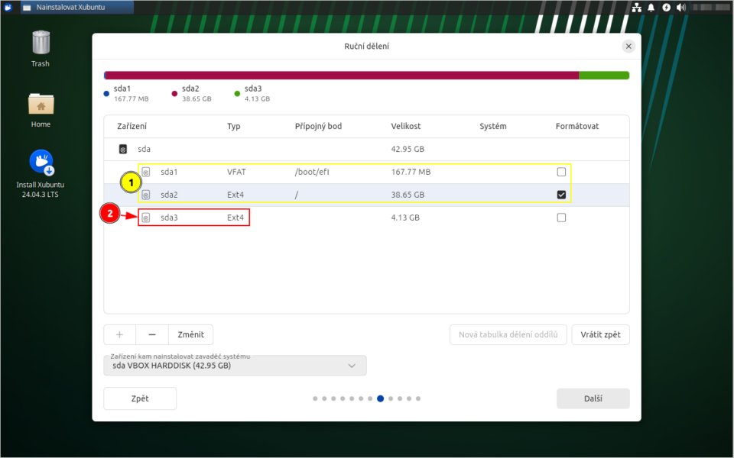Click the minus button to remove partition
The height and width of the screenshot is (458, 734).
point(152,334)
